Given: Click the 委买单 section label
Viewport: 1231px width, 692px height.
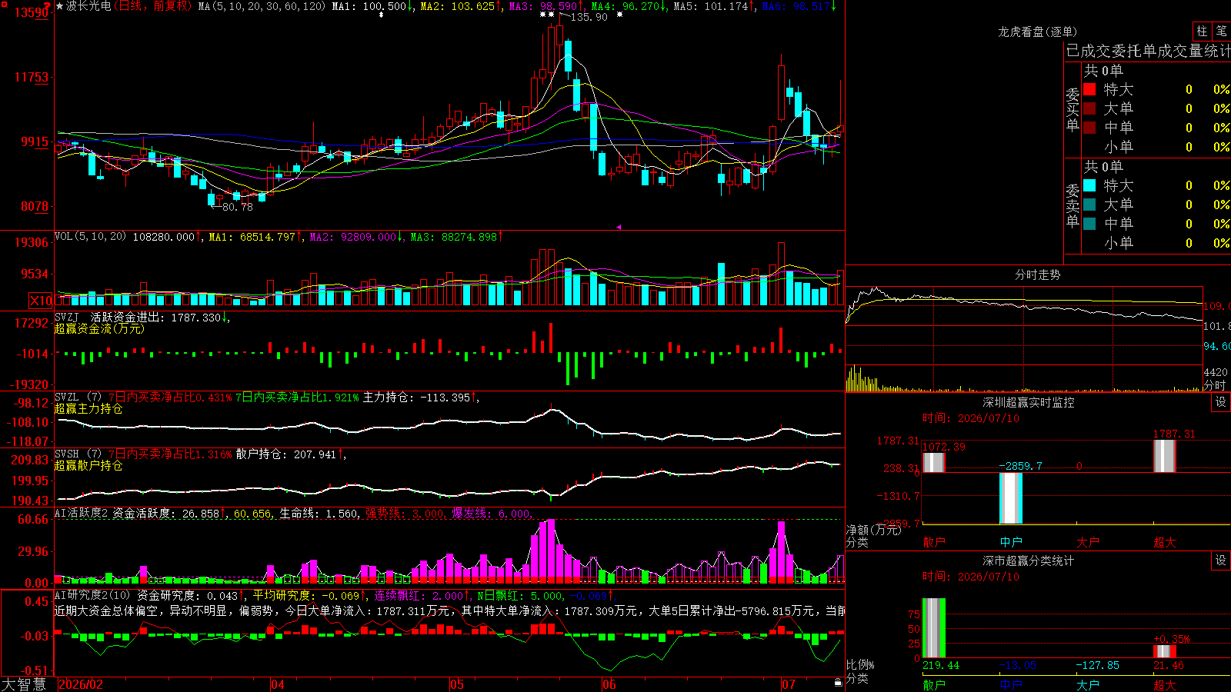Looking at the screenshot, I should 1073,109.
